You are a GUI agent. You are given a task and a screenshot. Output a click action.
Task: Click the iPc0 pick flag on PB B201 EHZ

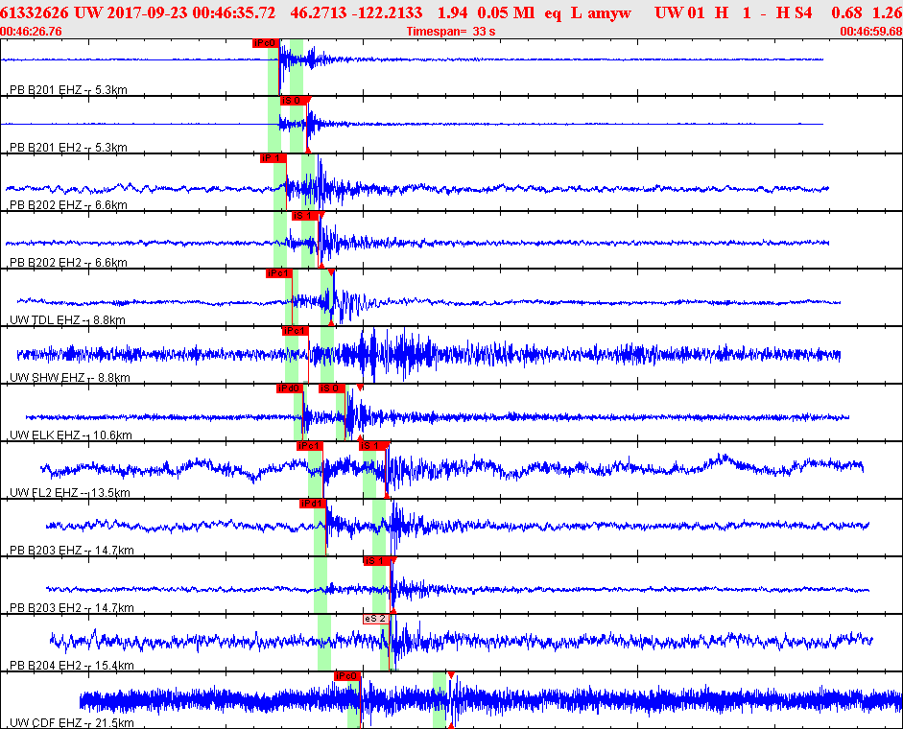[x=266, y=43]
